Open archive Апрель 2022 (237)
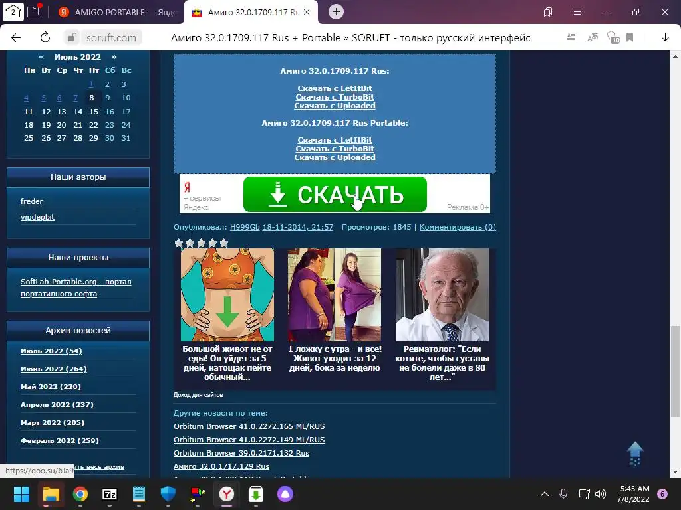The height and width of the screenshot is (510, 681). (x=57, y=404)
